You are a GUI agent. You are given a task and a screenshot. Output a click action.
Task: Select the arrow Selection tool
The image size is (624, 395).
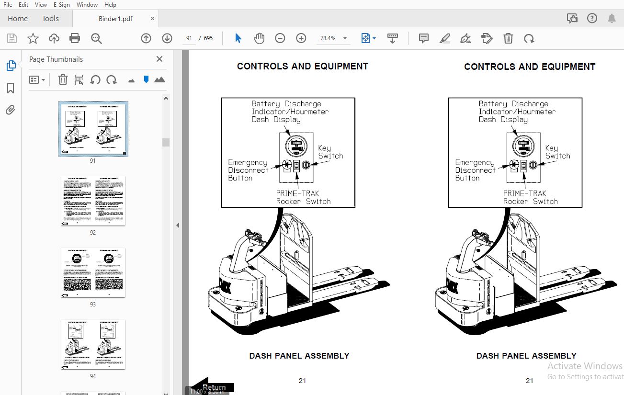238,38
